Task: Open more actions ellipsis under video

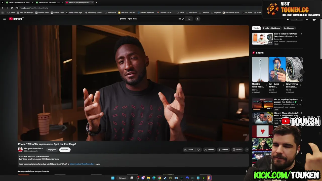Action: (x=247, y=150)
